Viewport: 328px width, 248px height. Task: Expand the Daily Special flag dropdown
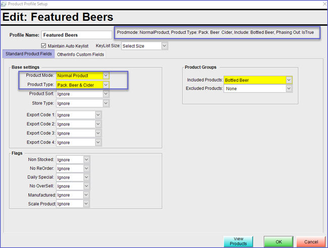[x=87, y=177]
